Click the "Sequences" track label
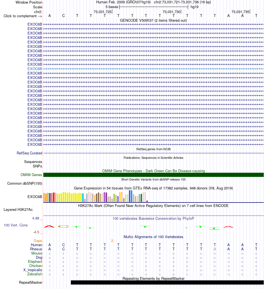This screenshot has width=264, height=289. coord(33,162)
